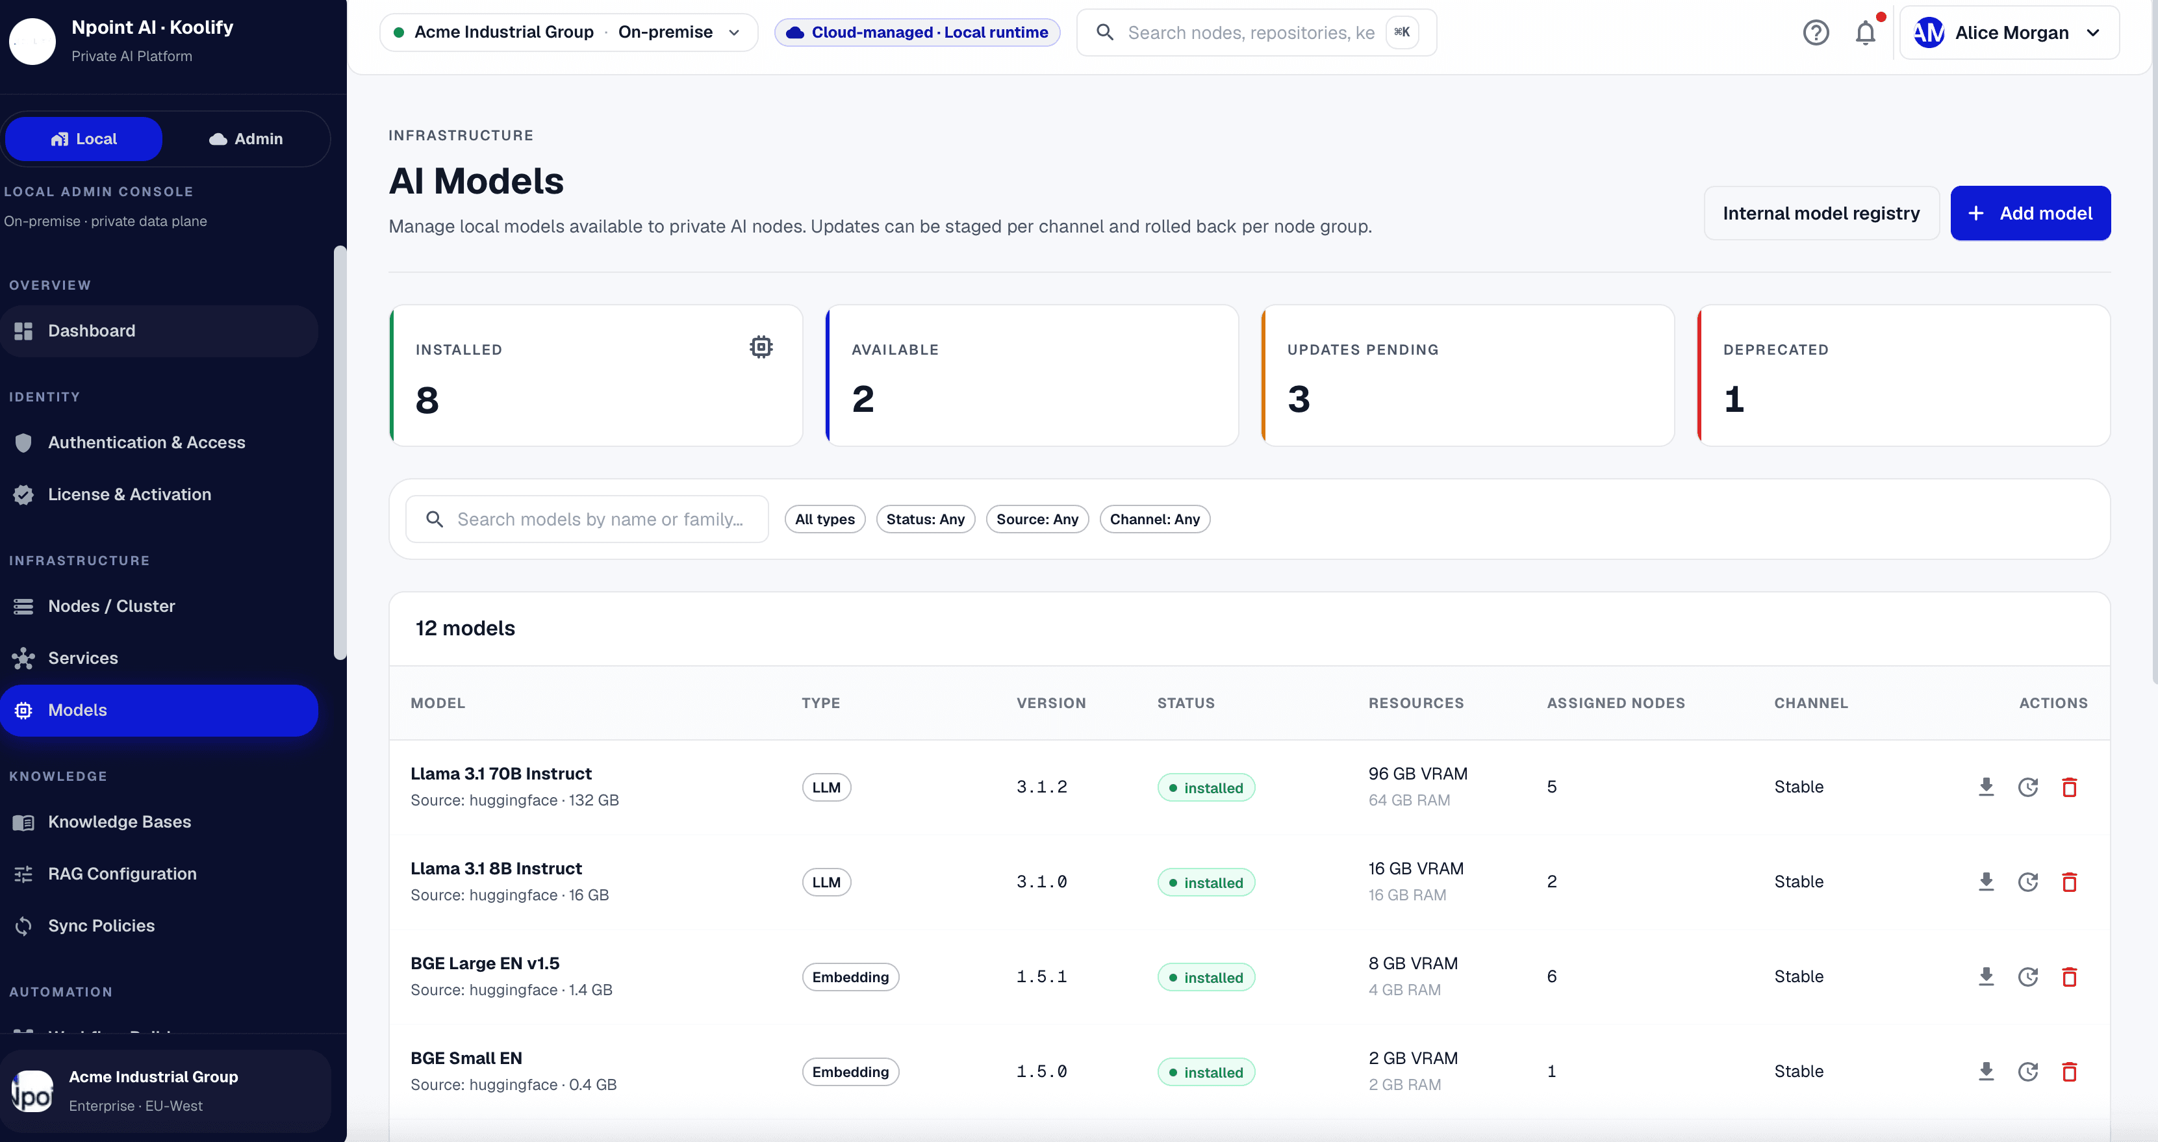The image size is (2158, 1142).
Task: Delete Llama 3.1 8B Instruct model
Action: [x=2069, y=882]
